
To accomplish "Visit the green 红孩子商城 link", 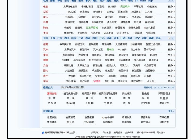I will (92, 28).
